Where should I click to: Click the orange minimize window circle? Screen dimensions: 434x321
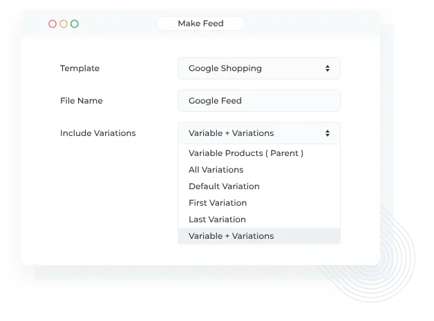click(x=64, y=23)
